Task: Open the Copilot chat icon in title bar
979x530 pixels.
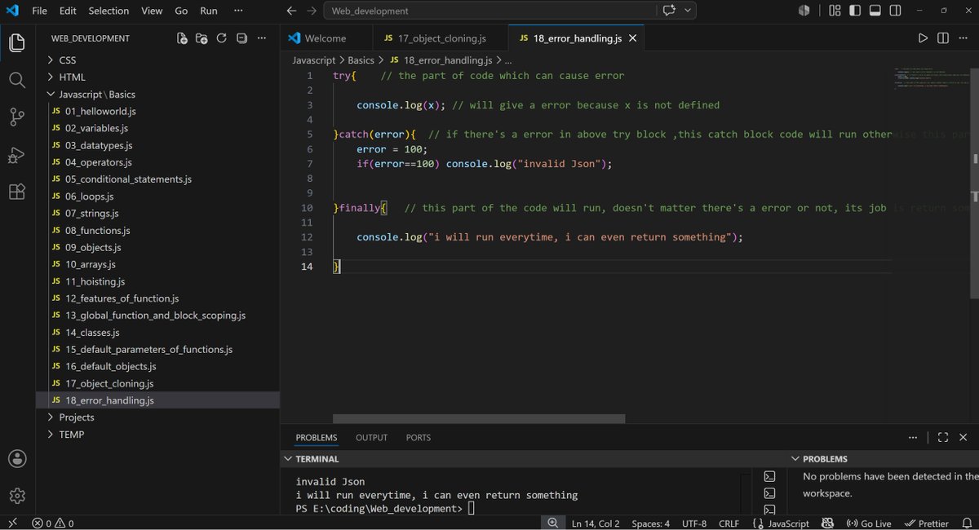Action: 671,11
